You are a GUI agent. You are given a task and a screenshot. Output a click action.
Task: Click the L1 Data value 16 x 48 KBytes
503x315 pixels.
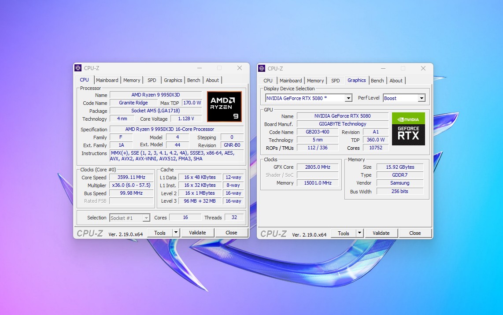pyautogui.click(x=200, y=177)
